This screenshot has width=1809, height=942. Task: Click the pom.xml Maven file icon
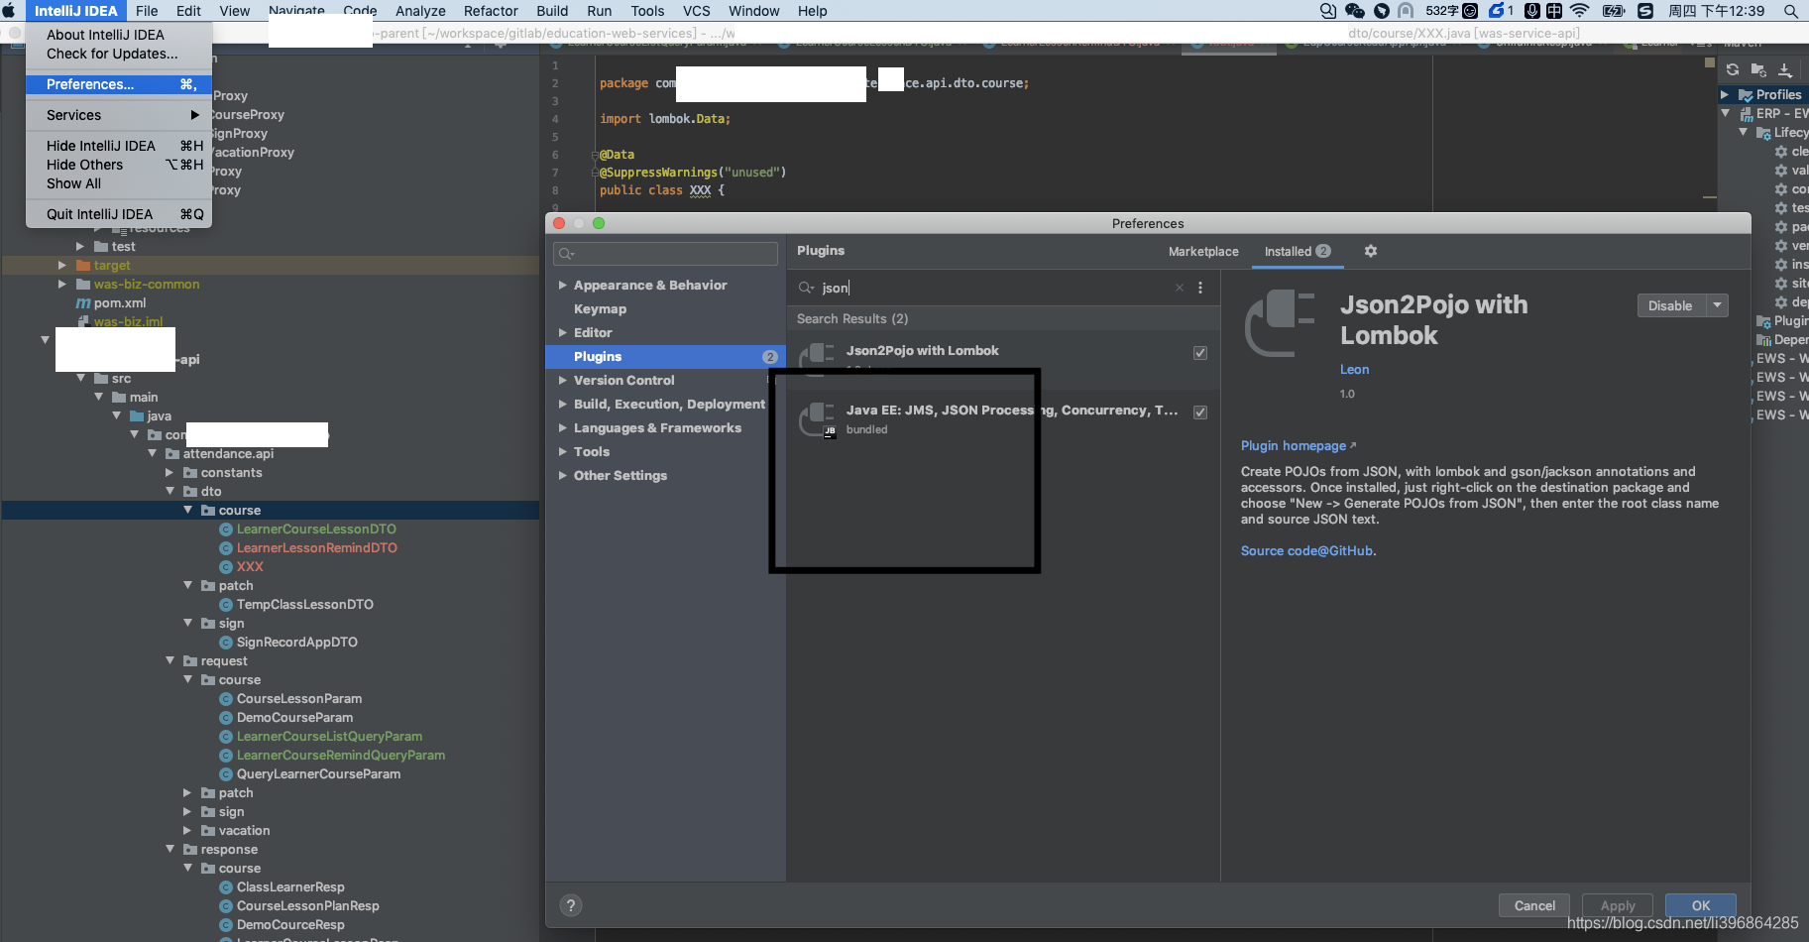(83, 303)
